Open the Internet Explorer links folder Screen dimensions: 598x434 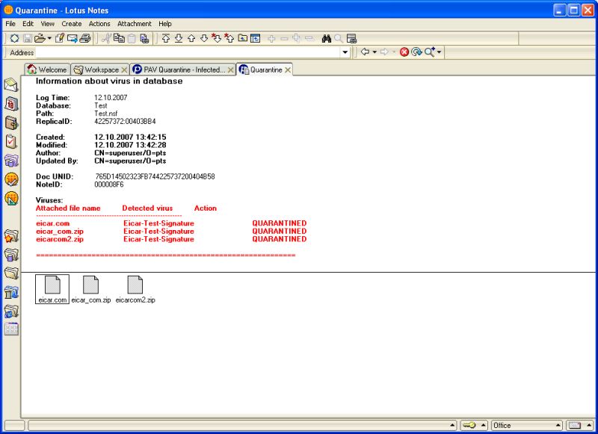(11, 311)
